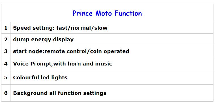Click row number 1 cell
This screenshot has width=216, height=107.
tap(6, 28)
